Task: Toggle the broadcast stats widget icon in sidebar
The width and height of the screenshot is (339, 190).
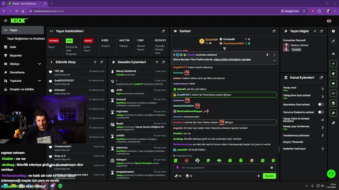Action: click(333, 93)
